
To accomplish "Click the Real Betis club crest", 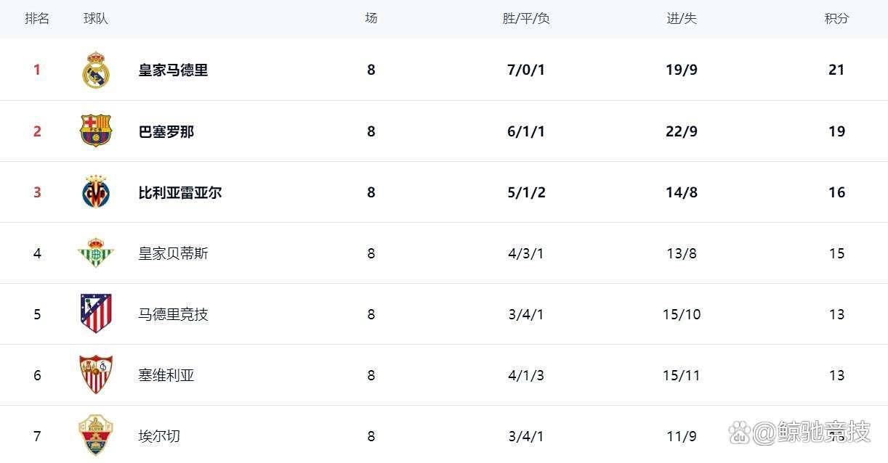I will 96,253.
